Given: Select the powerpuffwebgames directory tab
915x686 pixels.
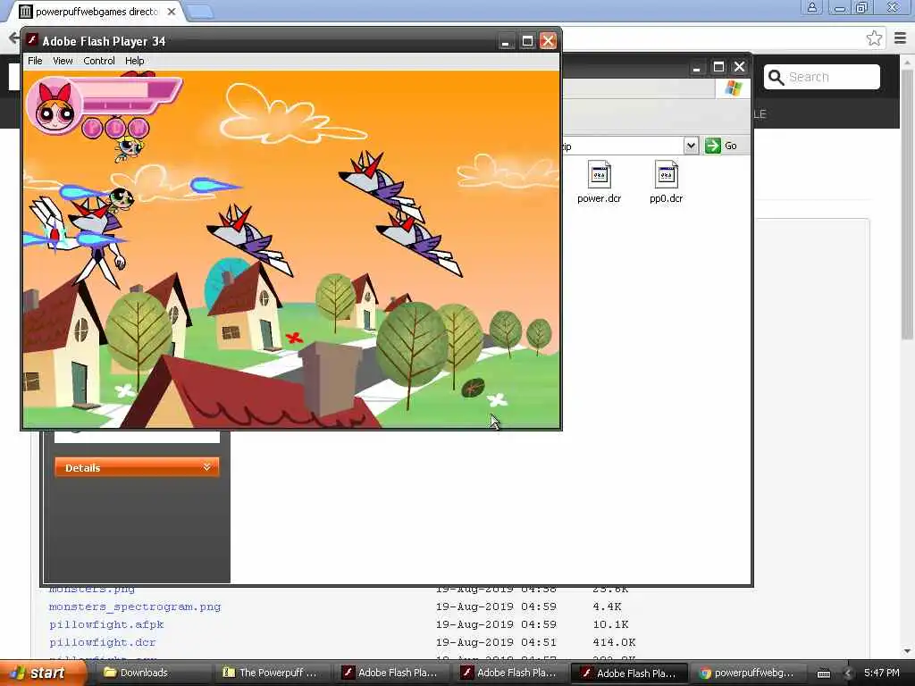Looking at the screenshot, I should coord(97,12).
